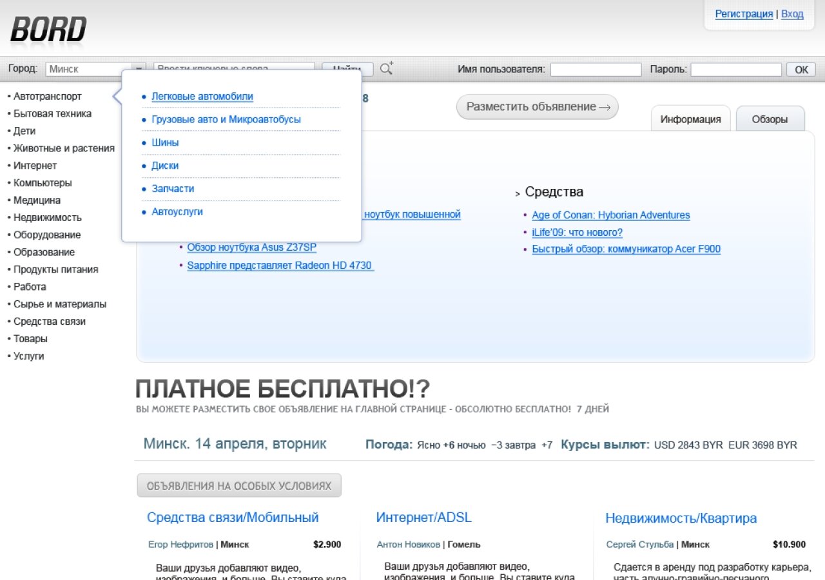Open Age of Conan: Hyborian Adventures link
825x580 pixels.
tap(611, 215)
